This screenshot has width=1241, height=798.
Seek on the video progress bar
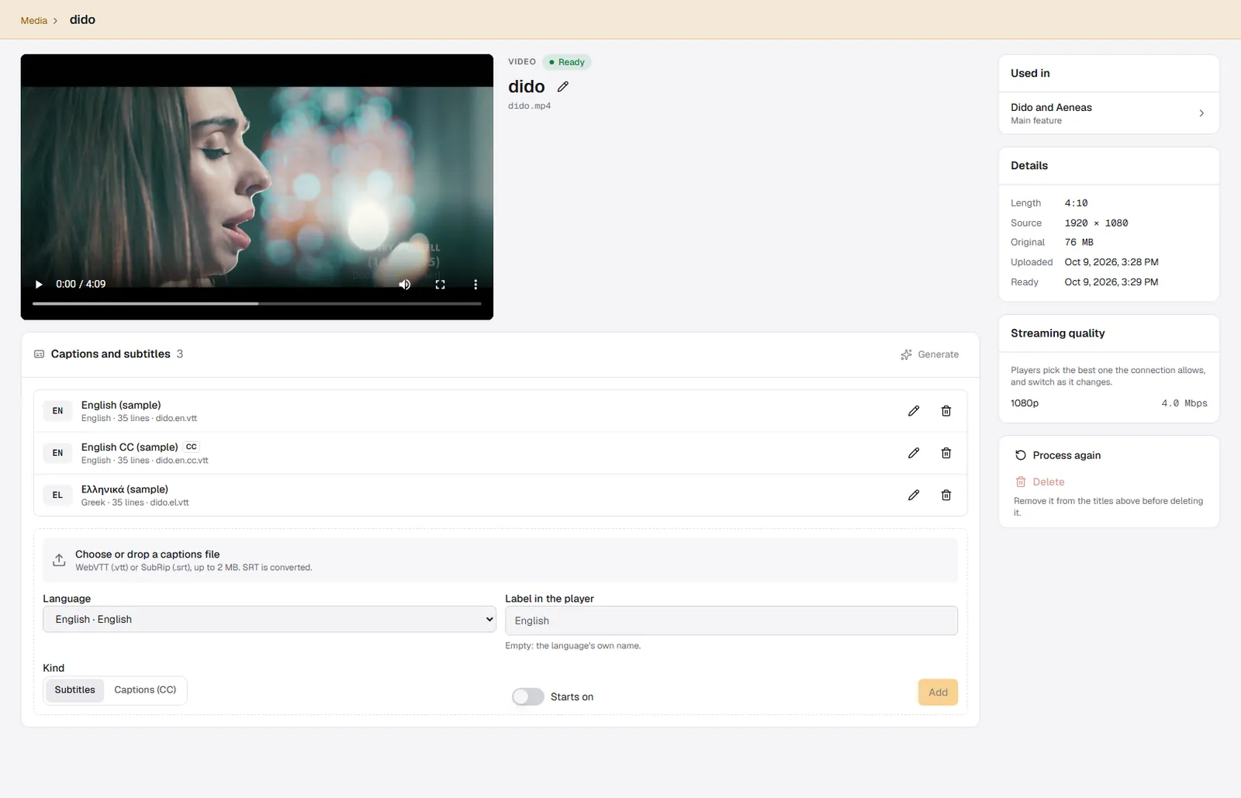[x=257, y=303]
